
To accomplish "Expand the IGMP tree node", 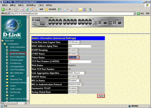I will click(5, 76).
